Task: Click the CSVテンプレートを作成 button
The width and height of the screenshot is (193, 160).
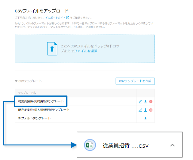Action: pos(135,81)
